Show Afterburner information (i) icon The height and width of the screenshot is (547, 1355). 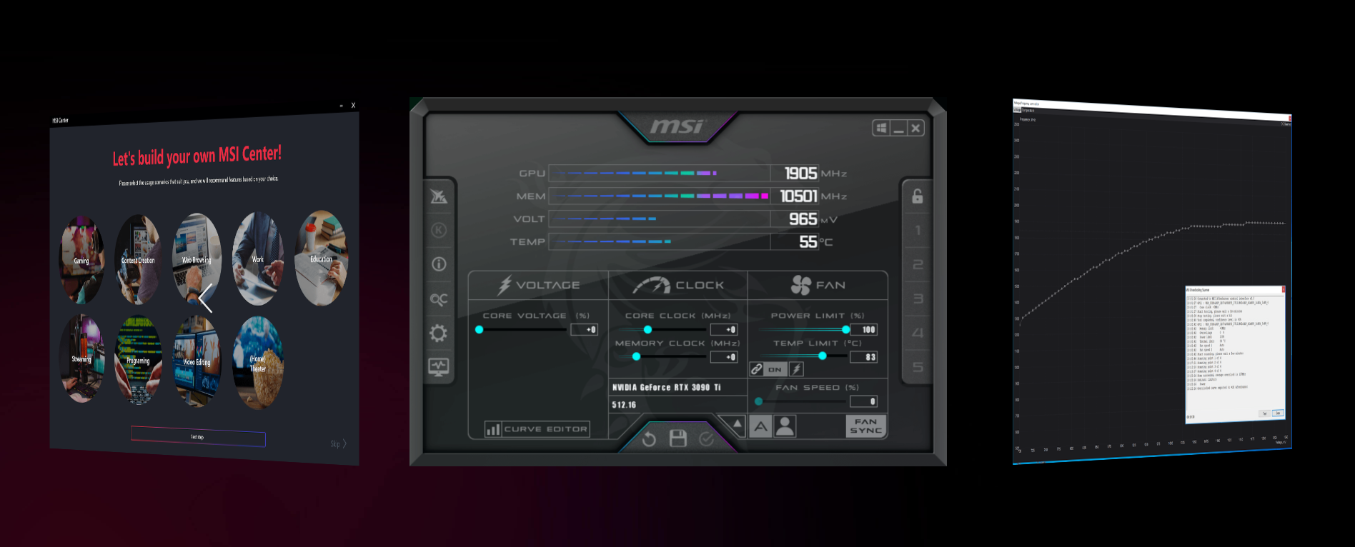pos(439,264)
